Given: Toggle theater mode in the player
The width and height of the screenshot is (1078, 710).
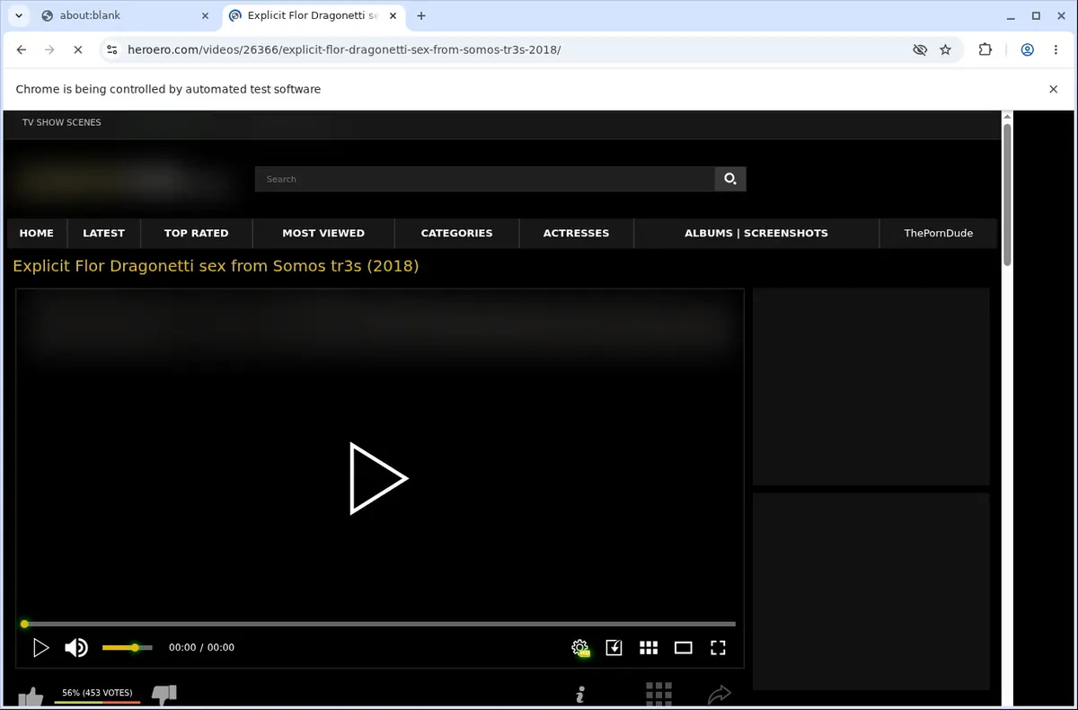Looking at the screenshot, I should (x=684, y=647).
